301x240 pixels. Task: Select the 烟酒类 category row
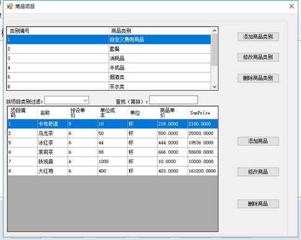(x=109, y=77)
